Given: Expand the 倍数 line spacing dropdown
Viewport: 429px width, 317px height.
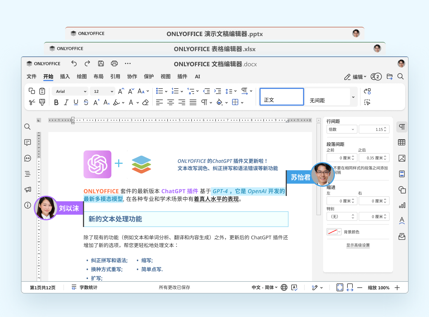Looking at the screenshot, I should 342,129.
